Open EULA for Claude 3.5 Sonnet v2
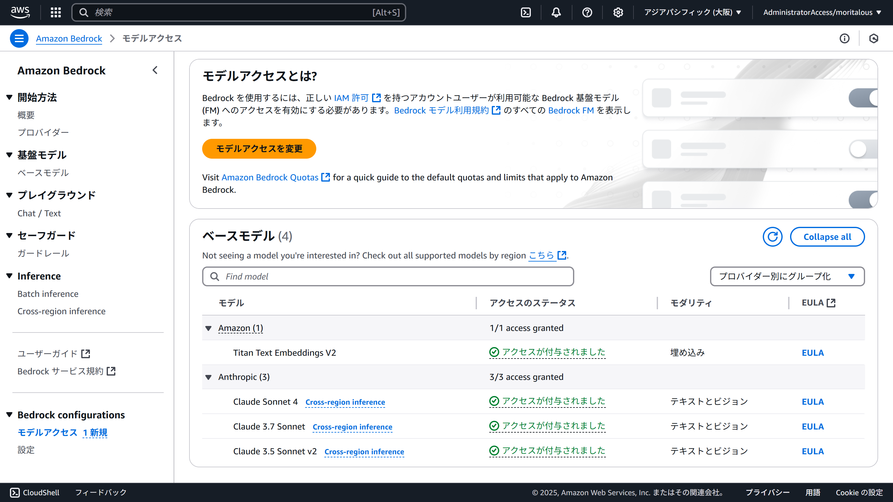Viewport: 893px width, 502px height. (813, 451)
